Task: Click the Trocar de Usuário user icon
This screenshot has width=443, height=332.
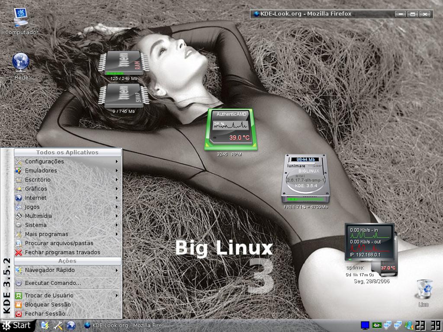Action: (19, 296)
